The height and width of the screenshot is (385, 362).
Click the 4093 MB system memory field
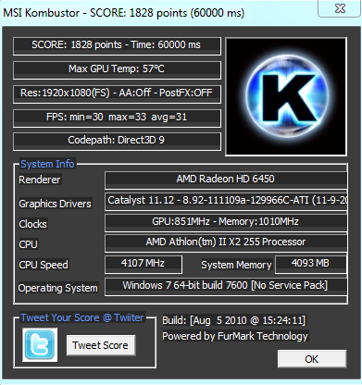(311, 265)
